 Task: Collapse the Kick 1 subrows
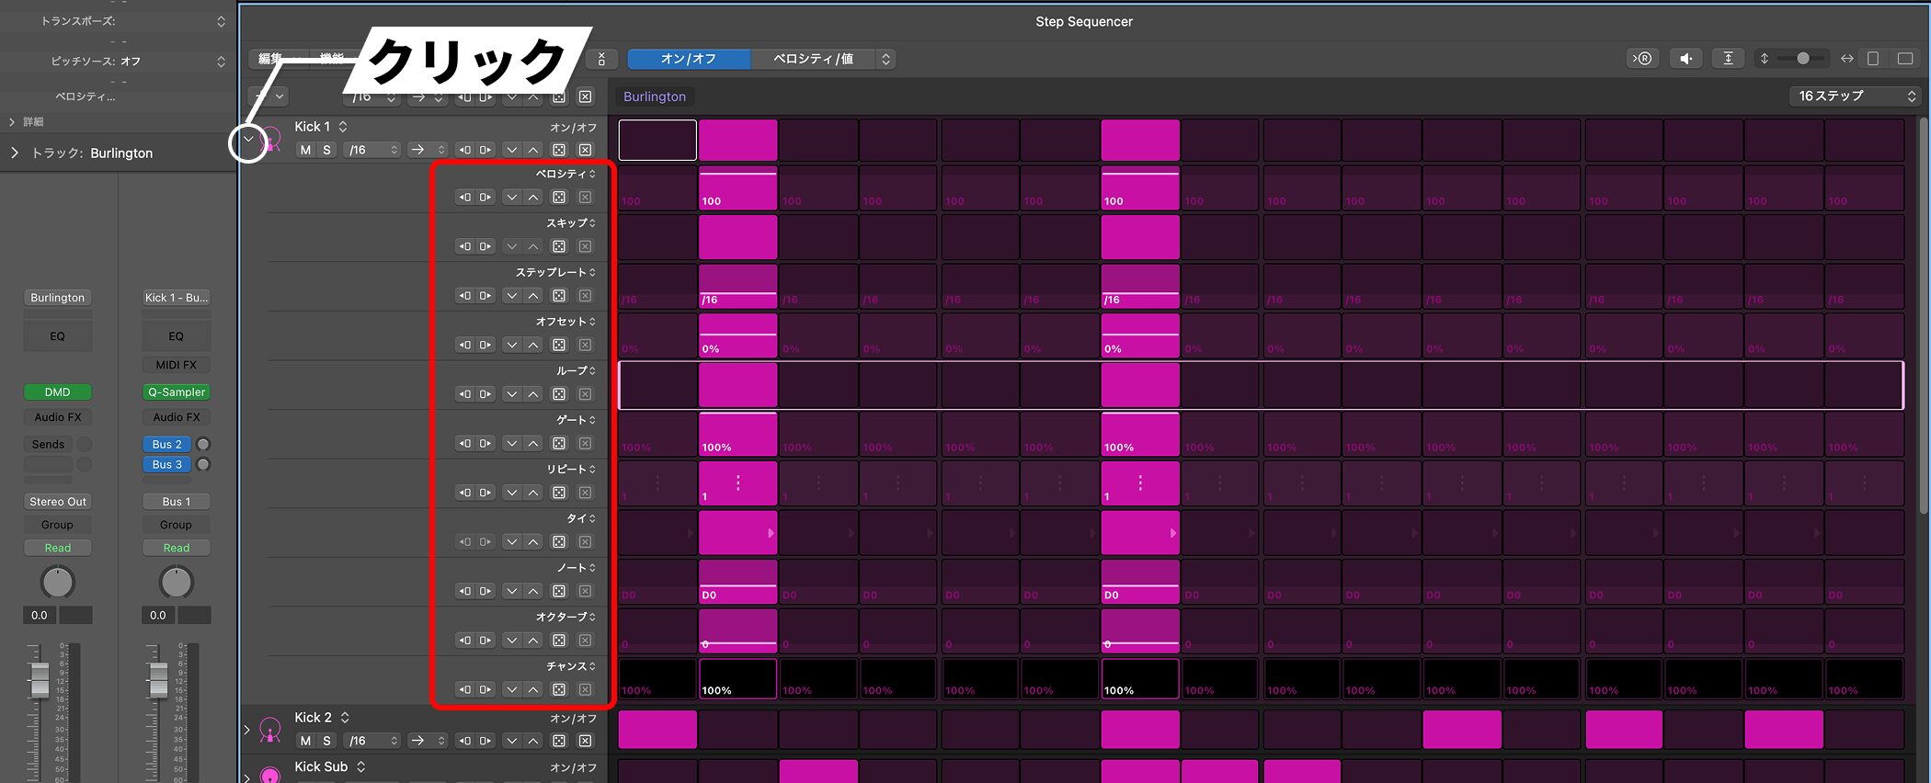247,140
